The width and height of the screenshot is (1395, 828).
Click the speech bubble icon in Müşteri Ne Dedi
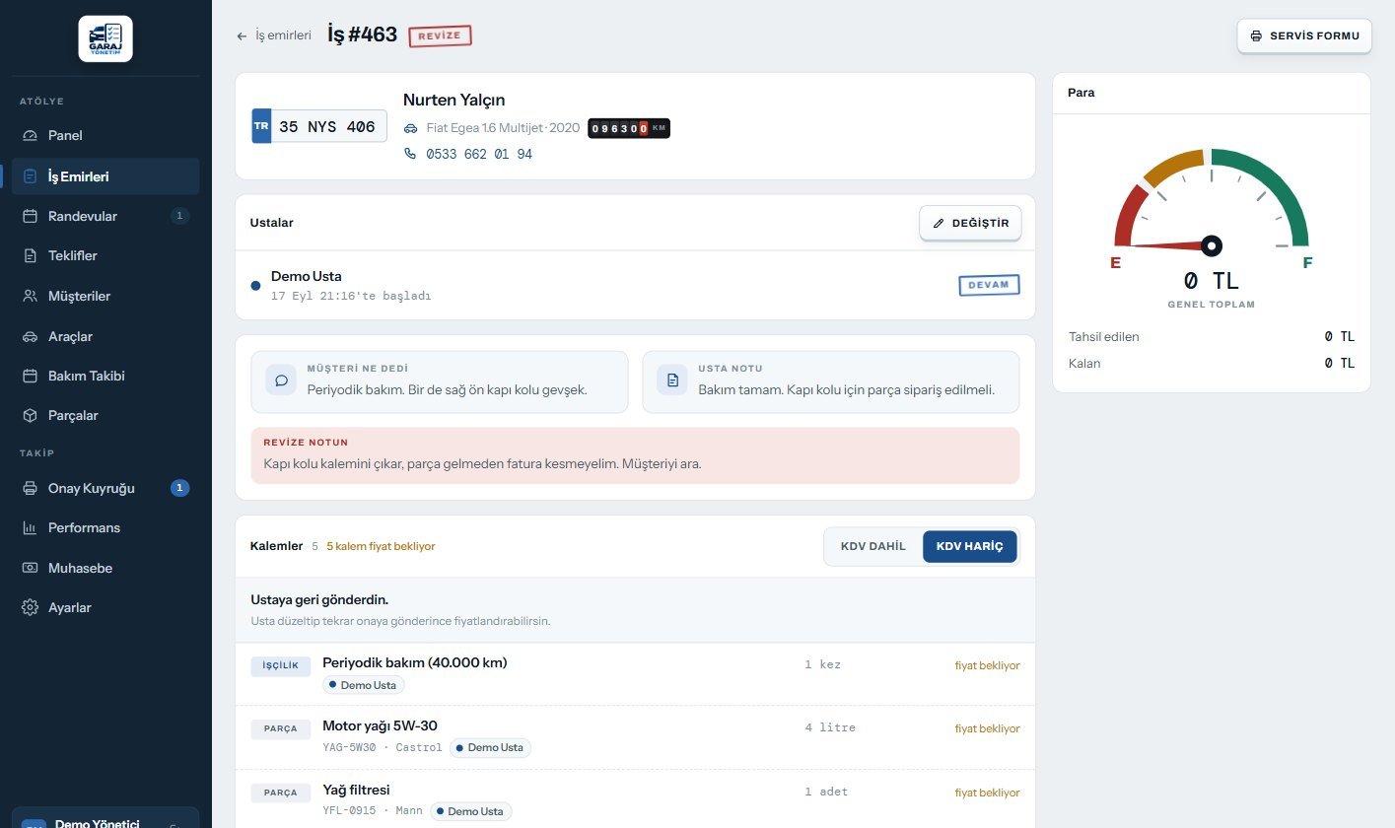281,381
